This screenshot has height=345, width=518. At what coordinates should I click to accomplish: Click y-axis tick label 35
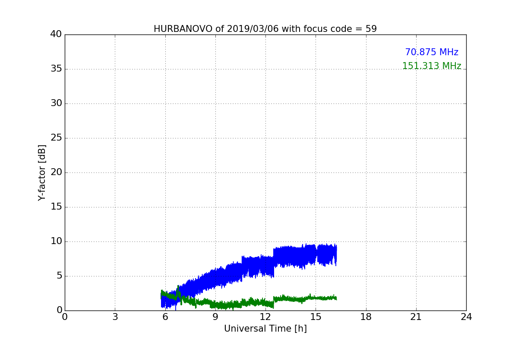[56, 69]
